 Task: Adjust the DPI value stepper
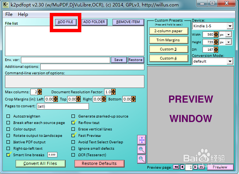216,50
